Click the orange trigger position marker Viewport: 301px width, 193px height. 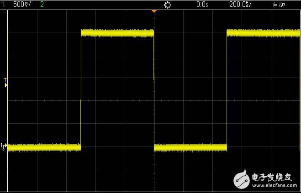154,10
